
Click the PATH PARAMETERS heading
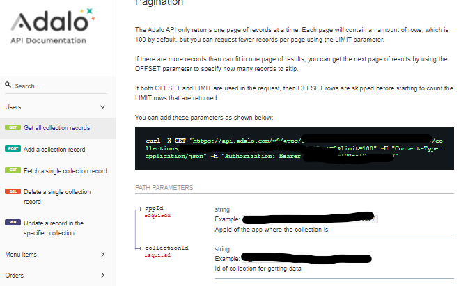click(164, 188)
